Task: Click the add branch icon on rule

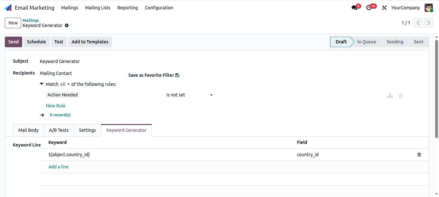Action: coord(390,95)
